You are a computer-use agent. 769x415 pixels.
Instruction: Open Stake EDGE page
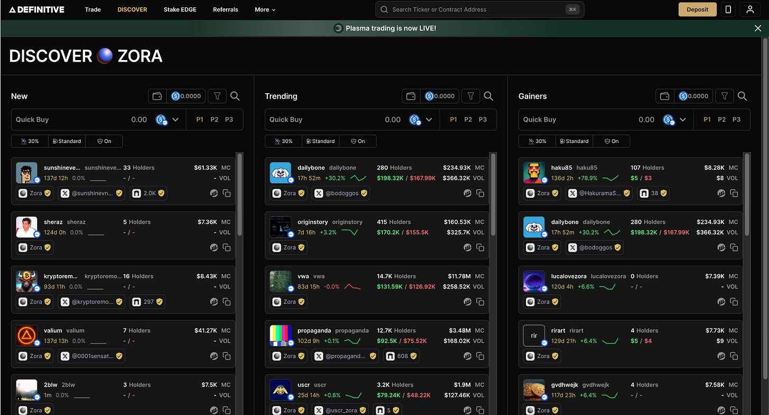point(180,9)
